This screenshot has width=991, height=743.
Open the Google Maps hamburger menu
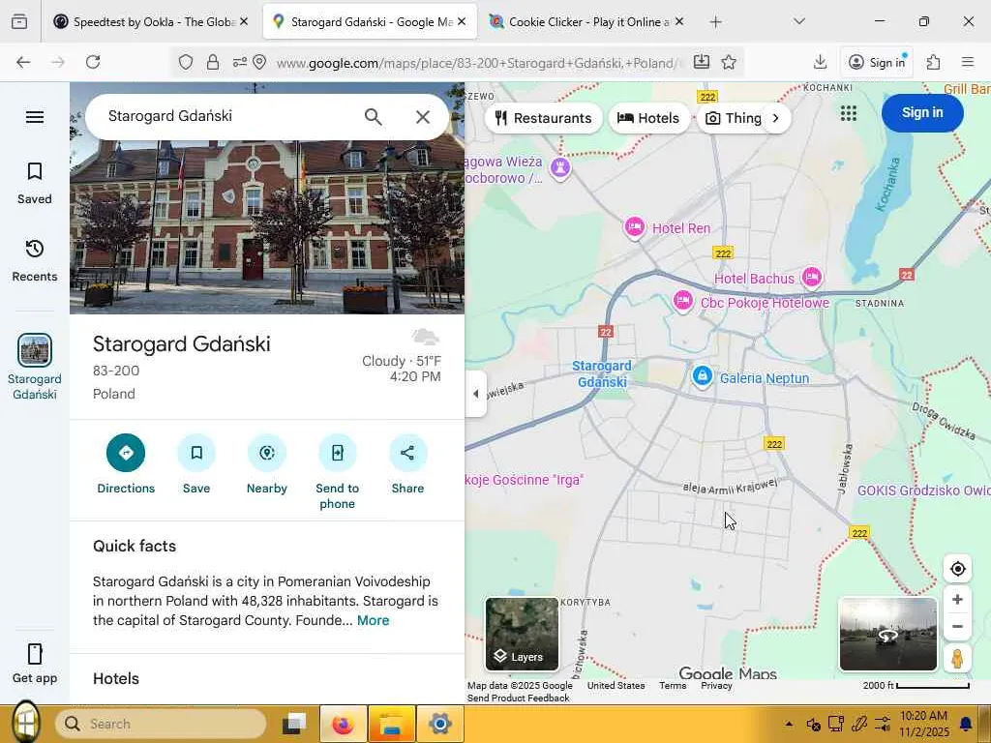[x=35, y=117]
